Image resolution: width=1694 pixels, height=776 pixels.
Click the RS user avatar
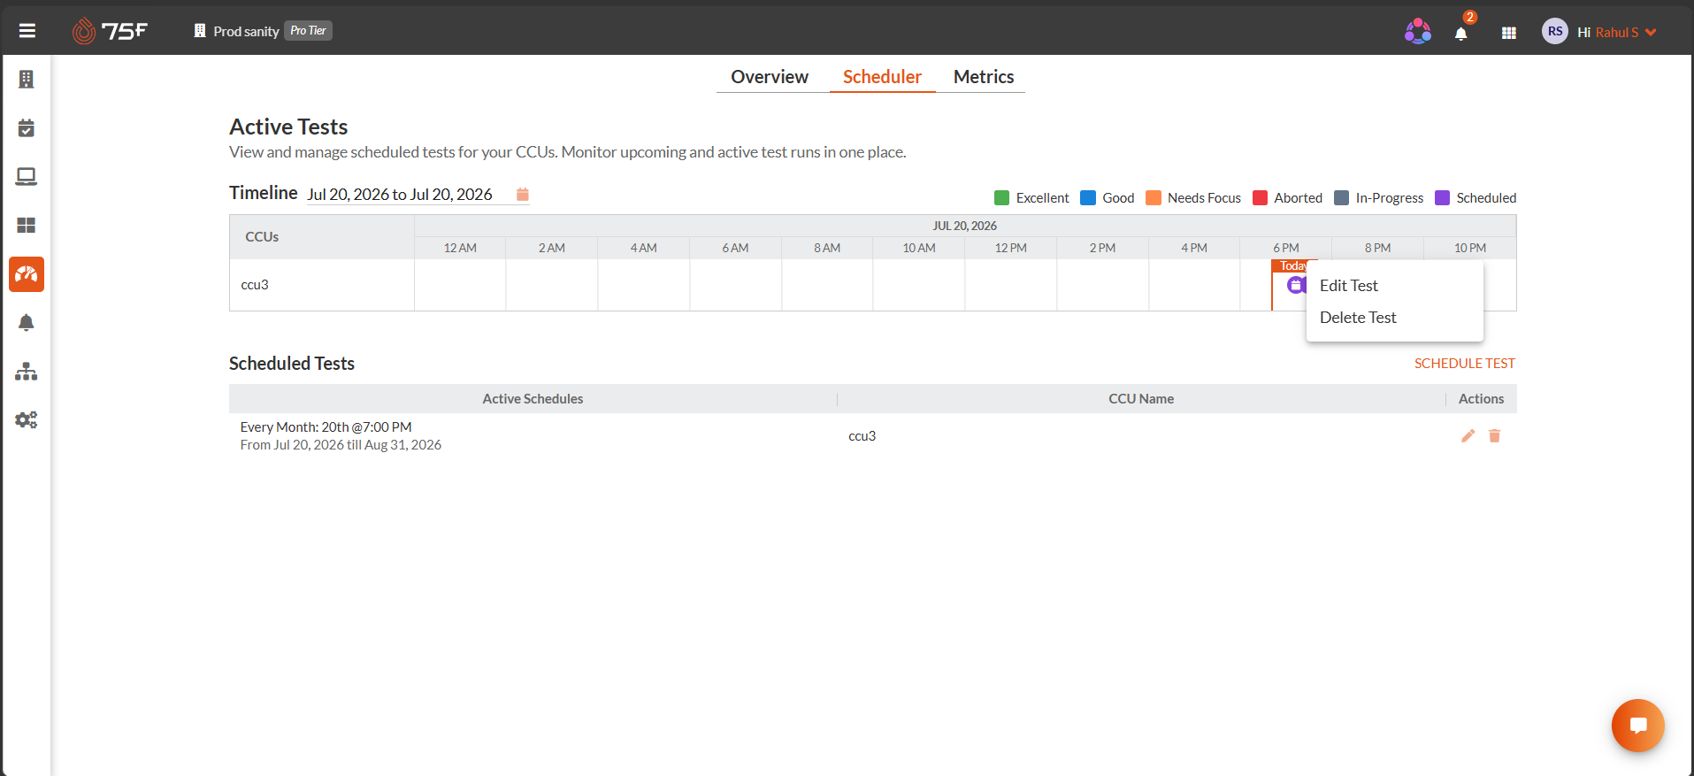pyautogui.click(x=1555, y=31)
